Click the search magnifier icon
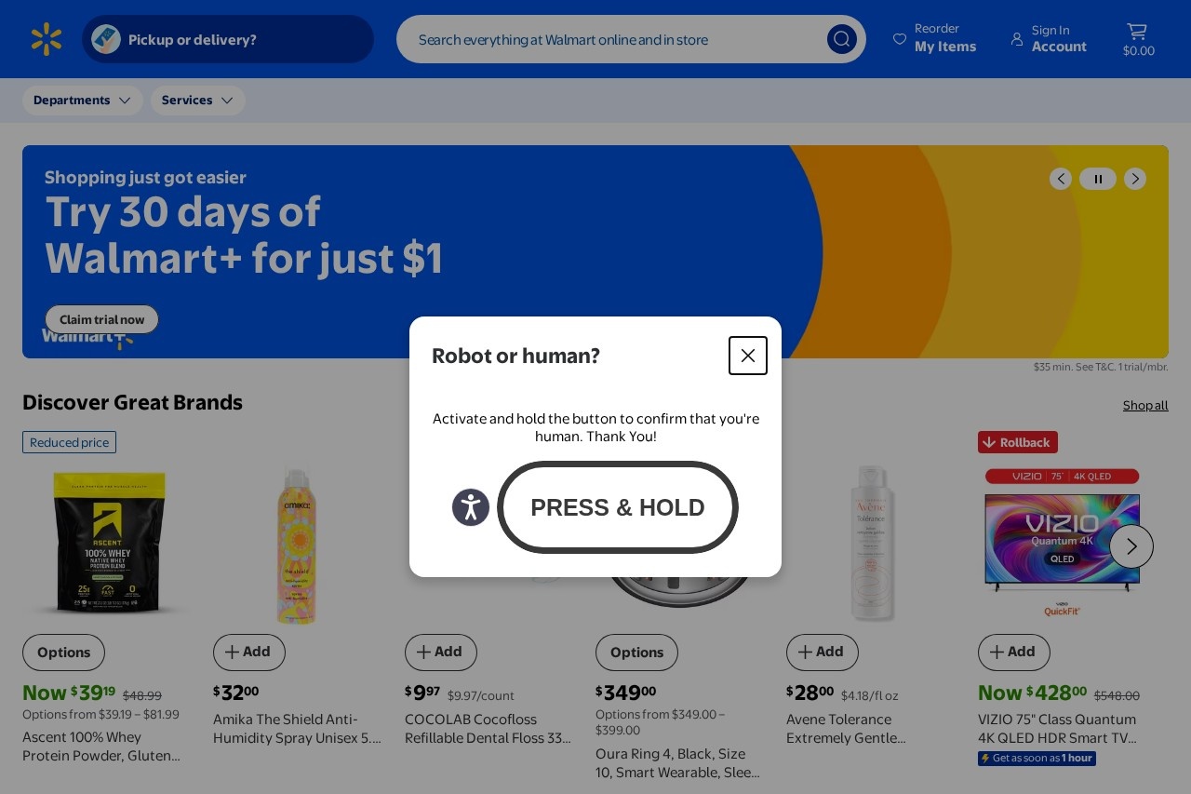Viewport: 1191px width, 794px height. pyautogui.click(x=842, y=39)
